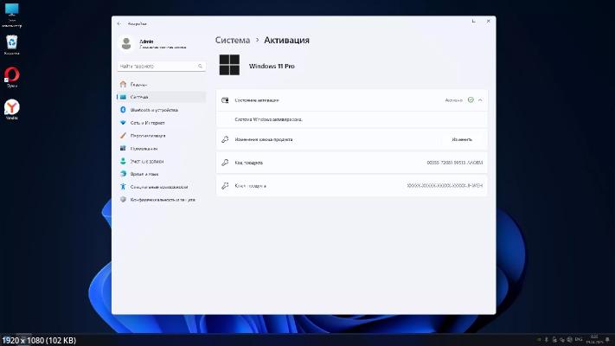The height and width of the screenshot is (346, 615).
Task: Click the Активация breadcrumb heading
Action: [x=286, y=40]
